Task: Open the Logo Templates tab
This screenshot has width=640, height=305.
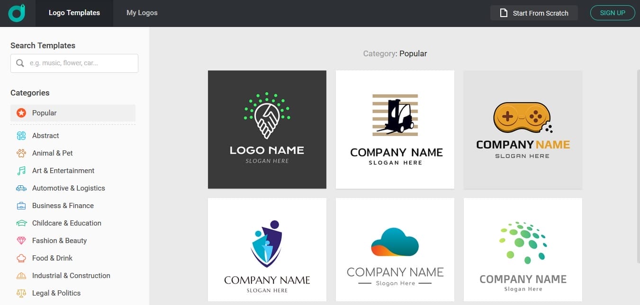Action: [74, 13]
